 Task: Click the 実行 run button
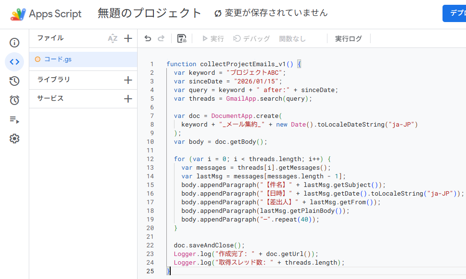pos(213,39)
